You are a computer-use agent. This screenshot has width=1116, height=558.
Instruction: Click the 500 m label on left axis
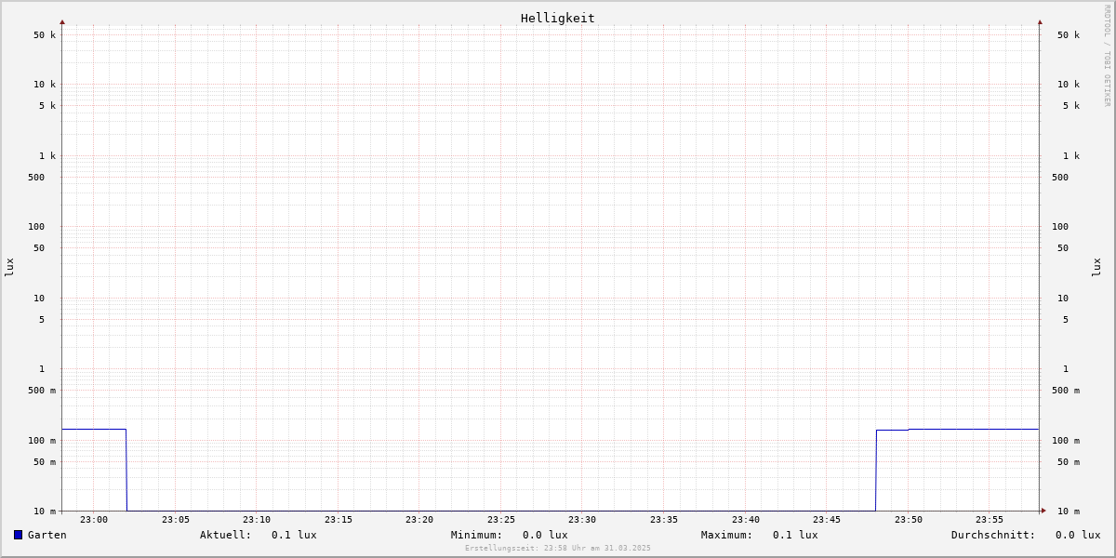coord(42,391)
